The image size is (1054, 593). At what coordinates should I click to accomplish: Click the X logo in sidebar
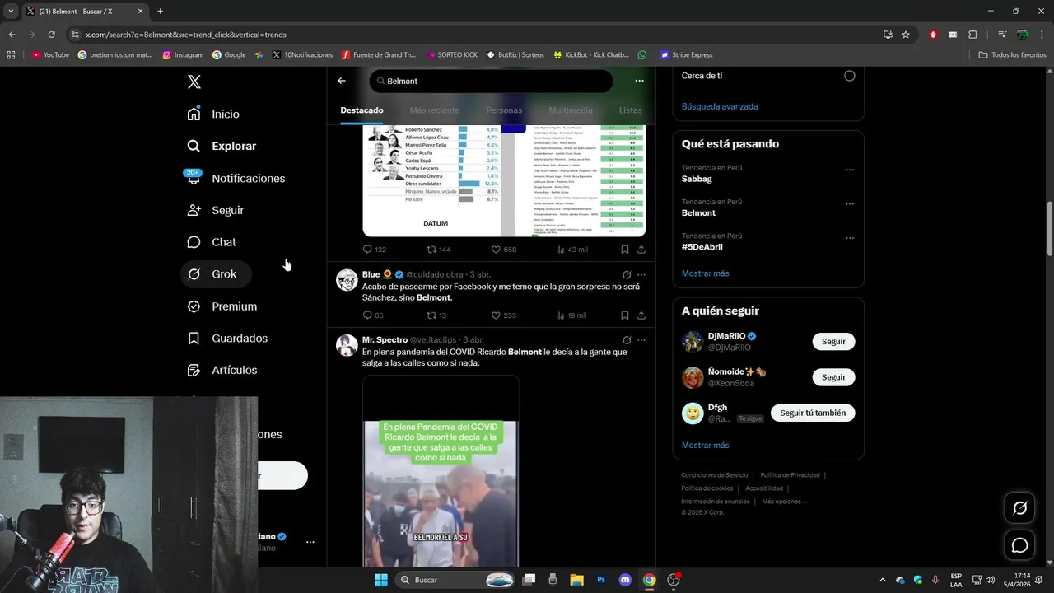[x=194, y=82]
